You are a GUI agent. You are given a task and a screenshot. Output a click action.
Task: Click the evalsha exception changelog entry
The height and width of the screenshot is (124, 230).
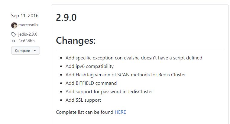click(134, 58)
